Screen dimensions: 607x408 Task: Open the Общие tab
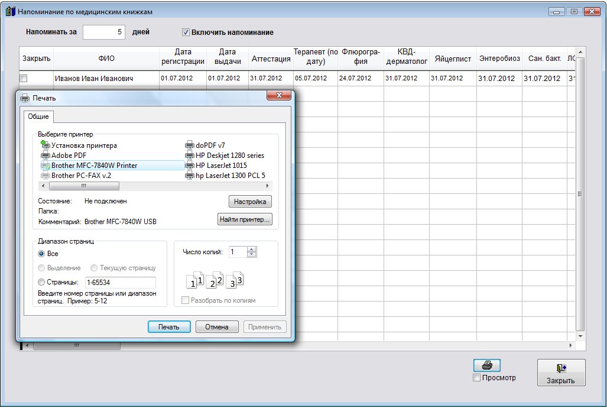click(38, 117)
